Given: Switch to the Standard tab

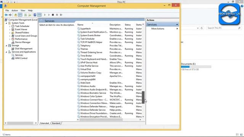Looking at the screenshot, I should click(x=56, y=123).
